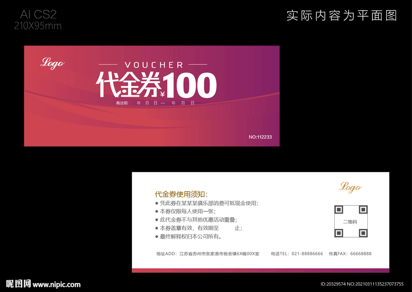Click the gold Logo on white card
The height and width of the screenshot is (292, 412).
(350, 187)
